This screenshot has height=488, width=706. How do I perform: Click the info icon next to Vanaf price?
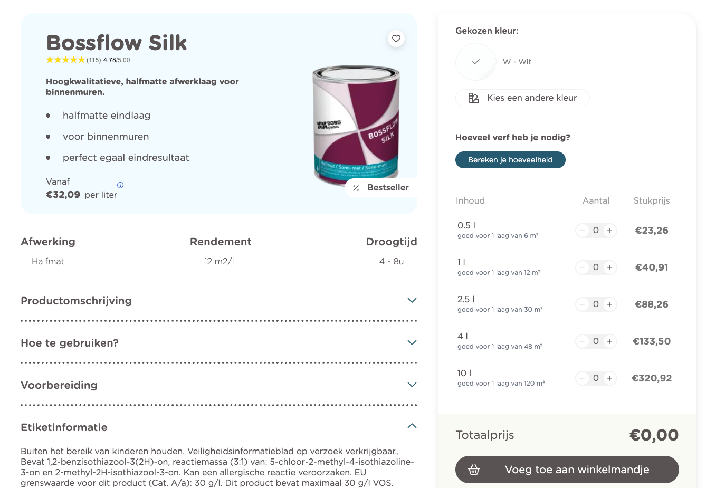[120, 185]
